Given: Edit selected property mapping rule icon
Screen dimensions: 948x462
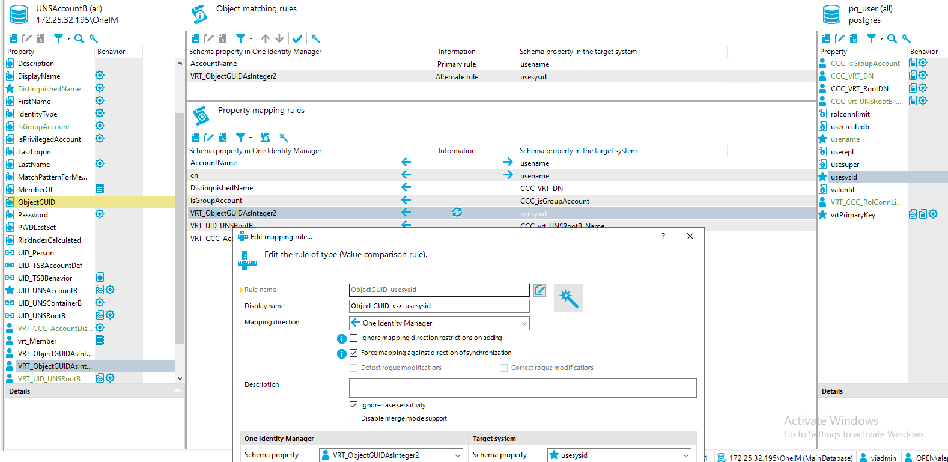Looking at the screenshot, I should 209,138.
